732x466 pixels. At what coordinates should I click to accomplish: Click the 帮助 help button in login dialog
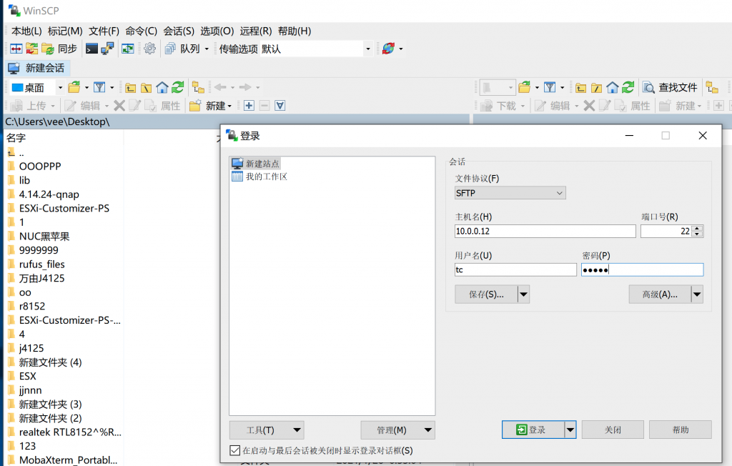click(681, 430)
